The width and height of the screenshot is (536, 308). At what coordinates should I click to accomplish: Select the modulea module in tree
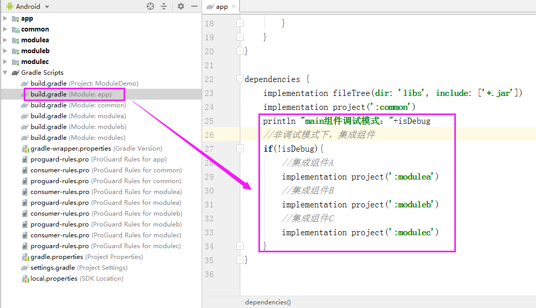35,40
